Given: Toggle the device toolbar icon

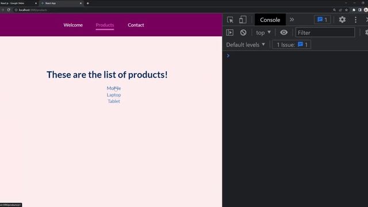Looking at the screenshot, I should pos(243,20).
